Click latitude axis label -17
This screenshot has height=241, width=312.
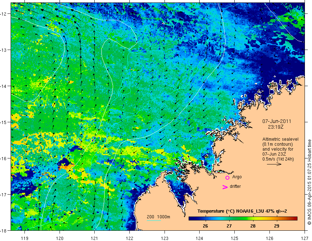[x=4, y=195]
